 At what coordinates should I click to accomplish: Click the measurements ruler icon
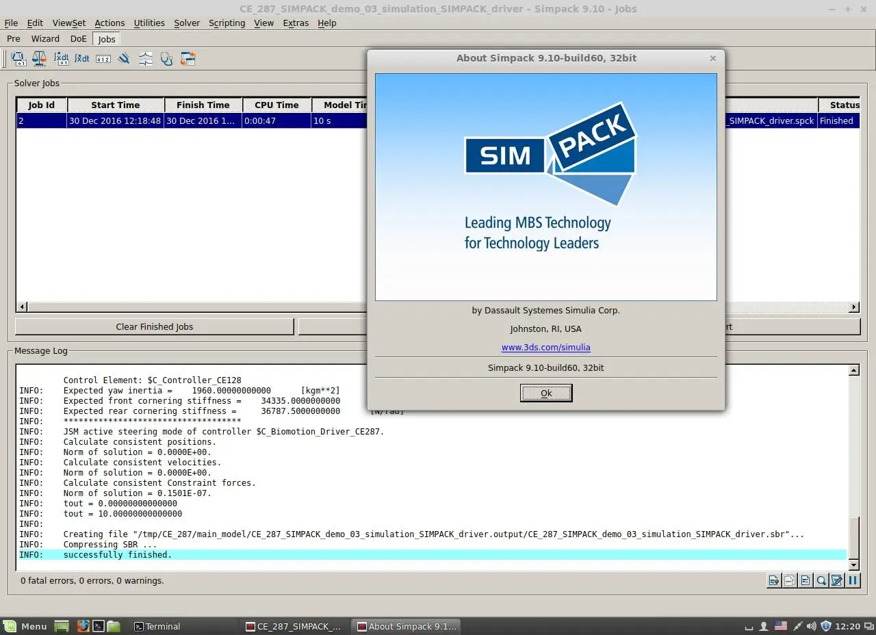pyautogui.click(x=103, y=59)
